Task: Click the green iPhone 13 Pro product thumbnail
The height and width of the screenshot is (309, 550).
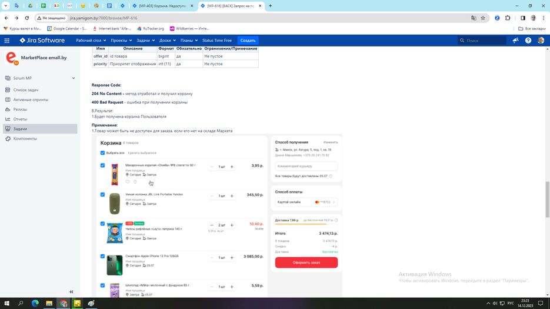Action: coord(114,265)
